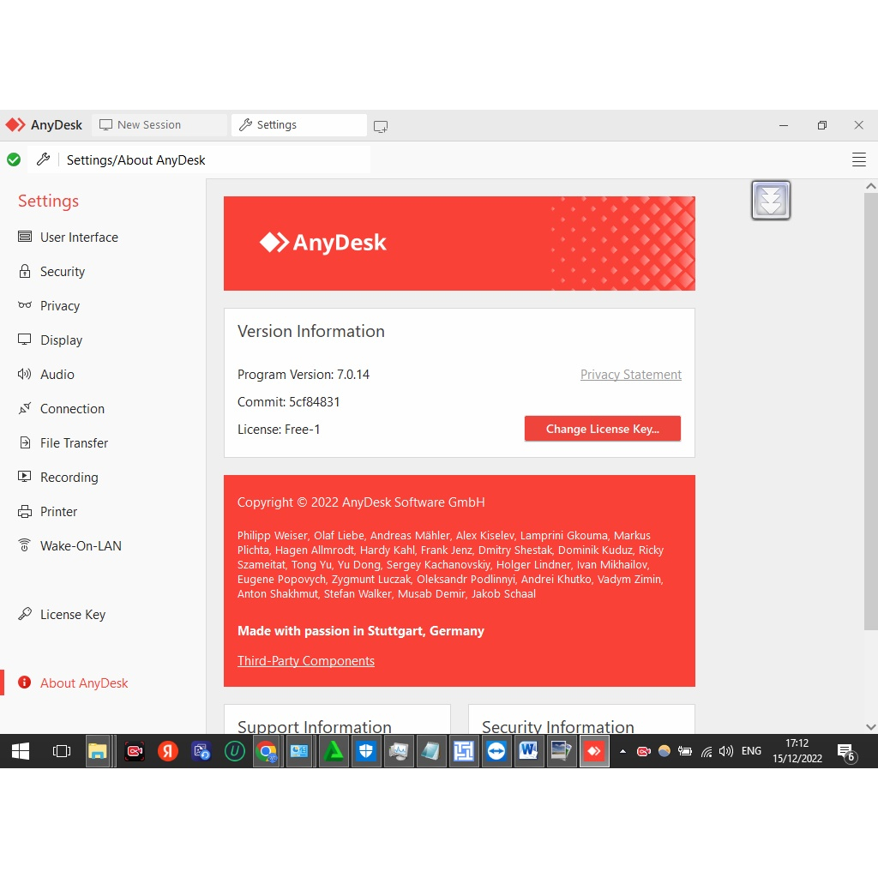Select the Security settings section
The height and width of the screenshot is (878, 878).
coord(62,271)
